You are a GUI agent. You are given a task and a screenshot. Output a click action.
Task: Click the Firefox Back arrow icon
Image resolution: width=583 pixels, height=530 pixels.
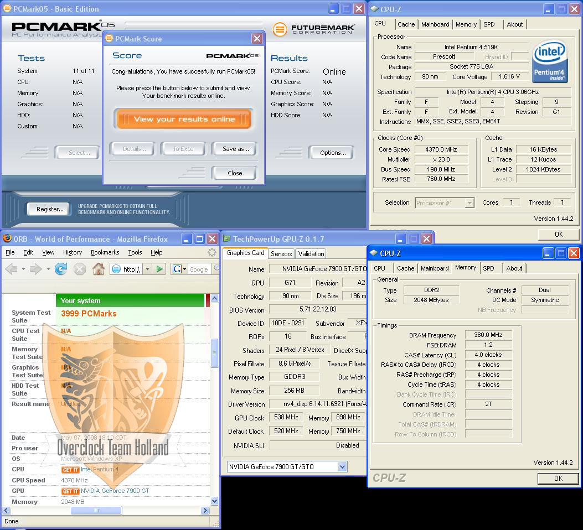(12, 269)
